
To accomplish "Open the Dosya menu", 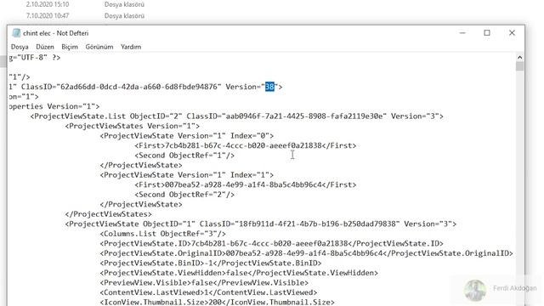I will click(x=20, y=47).
